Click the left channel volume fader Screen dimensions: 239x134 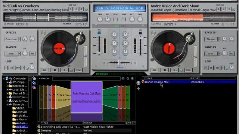tap(99, 53)
